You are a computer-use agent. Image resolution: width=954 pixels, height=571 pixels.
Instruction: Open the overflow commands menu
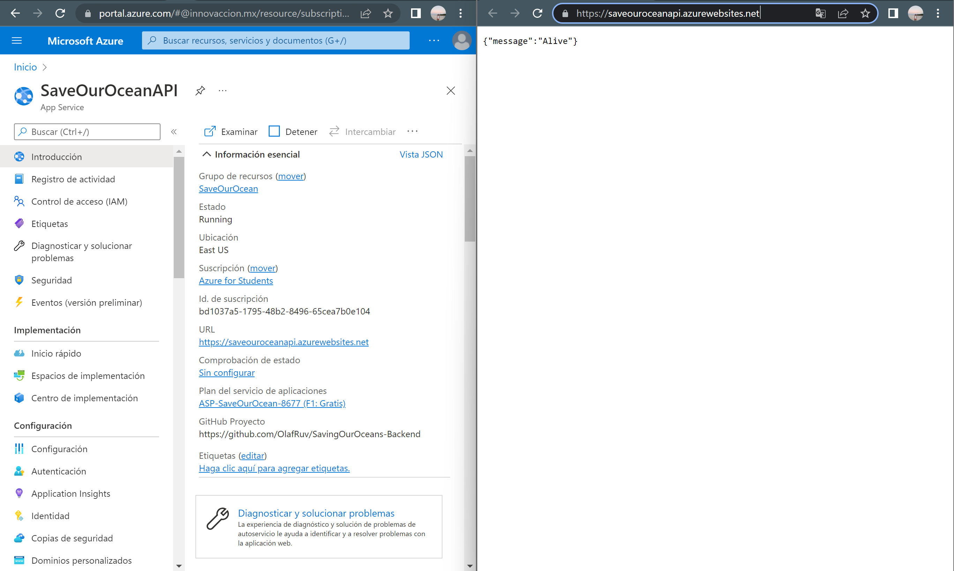[x=412, y=131]
